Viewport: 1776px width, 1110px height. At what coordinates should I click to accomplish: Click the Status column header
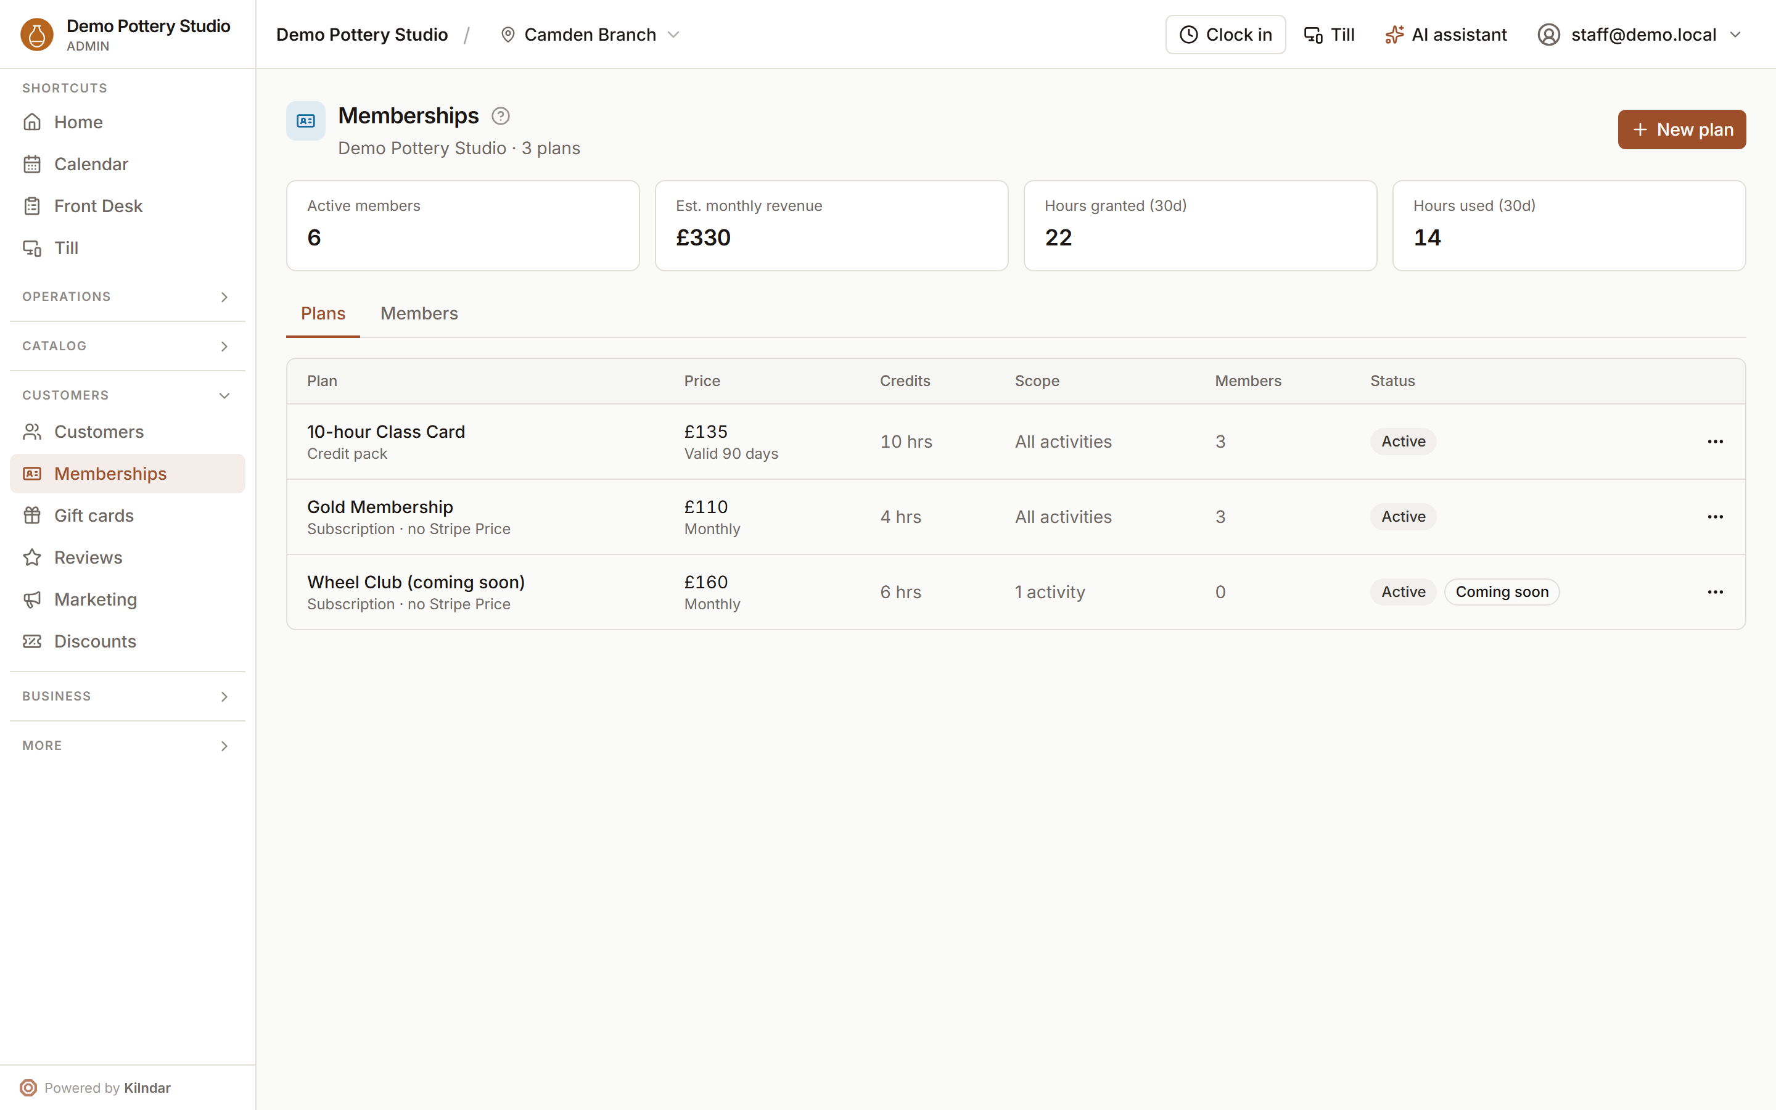pyautogui.click(x=1392, y=381)
